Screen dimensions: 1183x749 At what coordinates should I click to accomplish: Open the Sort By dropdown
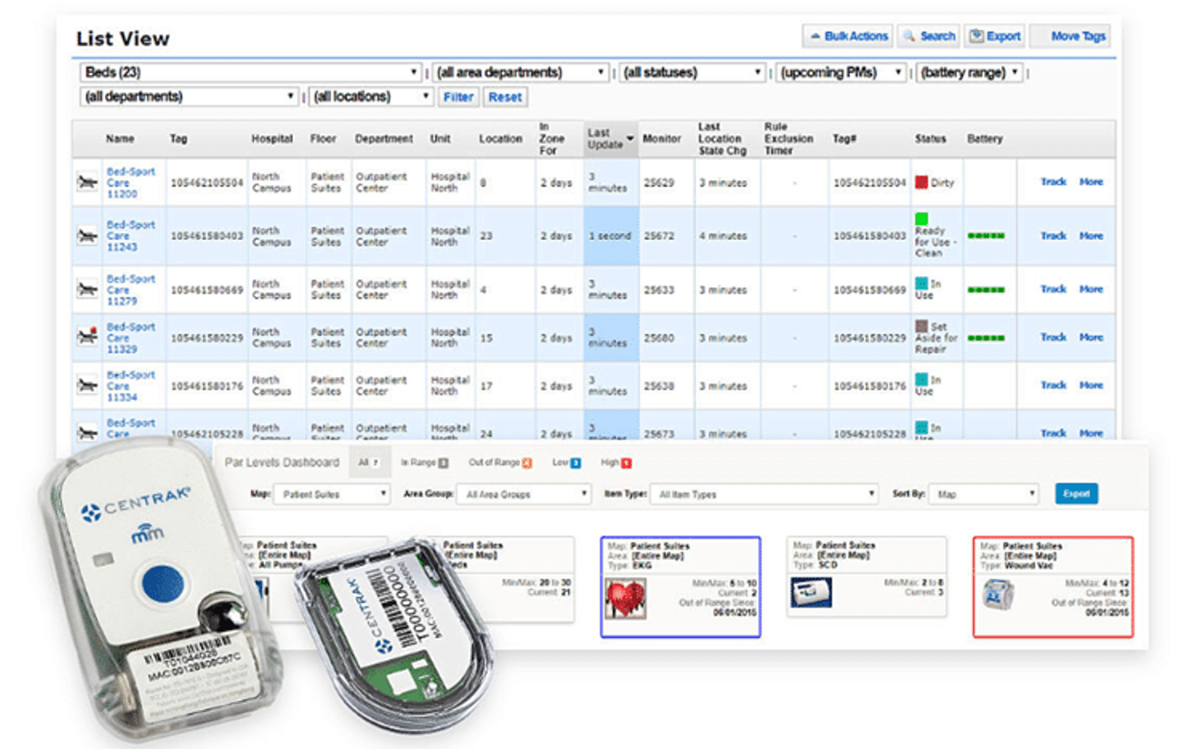(x=984, y=494)
